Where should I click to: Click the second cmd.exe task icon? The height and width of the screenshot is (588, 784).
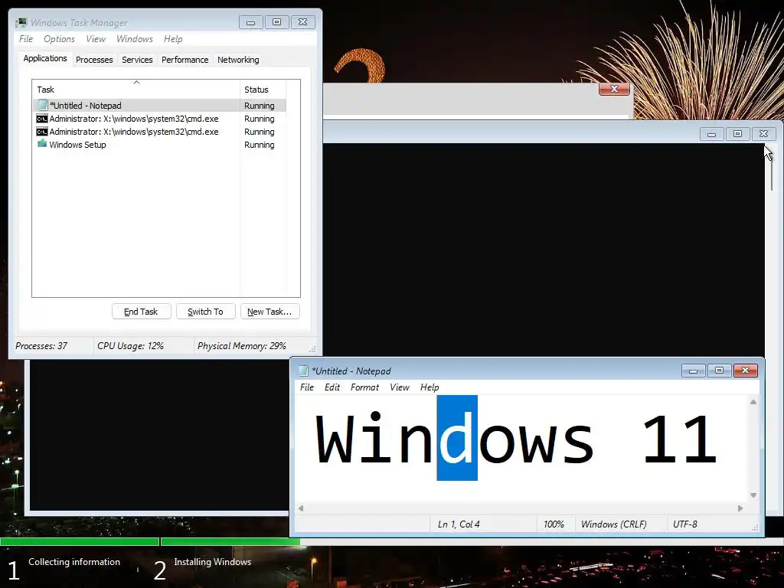coord(42,132)
